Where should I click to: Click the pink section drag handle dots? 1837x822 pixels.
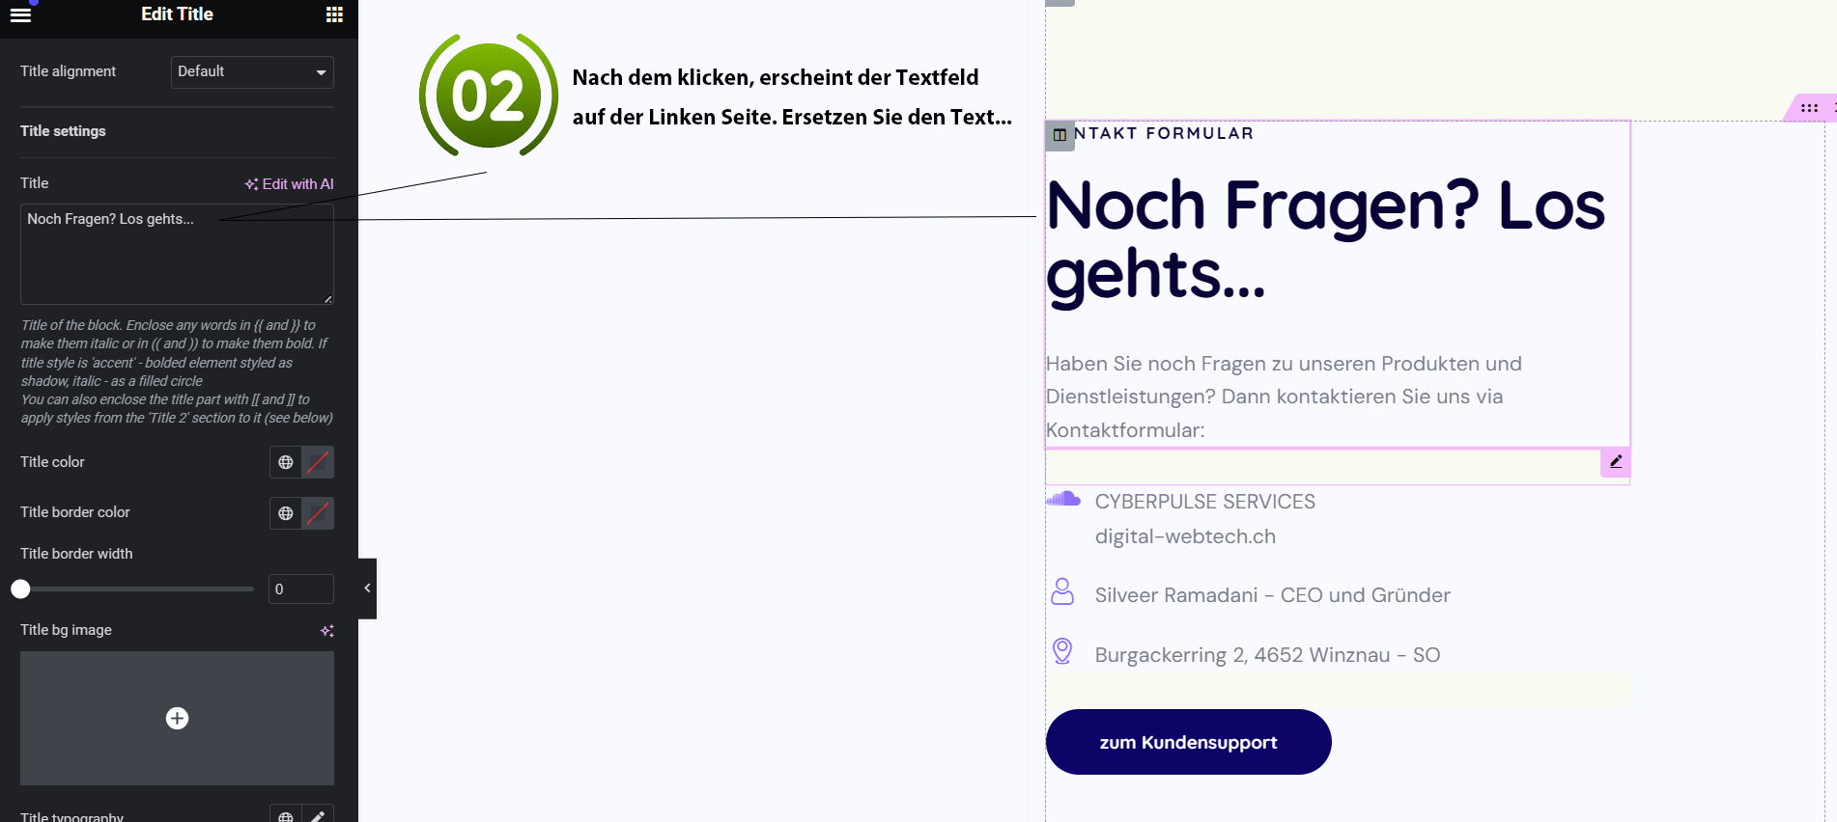coord(1809,108)
